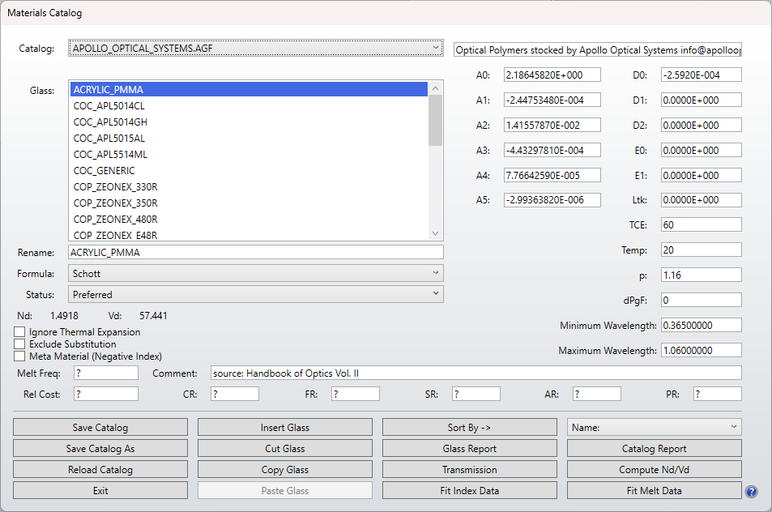Screen dimensions: 772x512
Task: Change the Status dropdown from Preferred
Action: tap(254, 293)
